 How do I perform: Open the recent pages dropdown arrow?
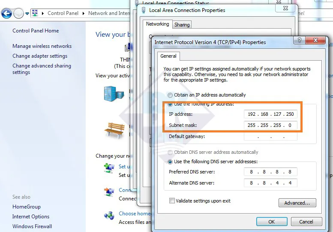click(27, 14)
